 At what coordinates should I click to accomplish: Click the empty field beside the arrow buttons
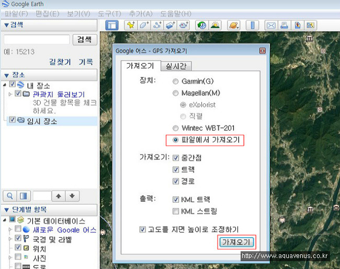click(42, 196)
